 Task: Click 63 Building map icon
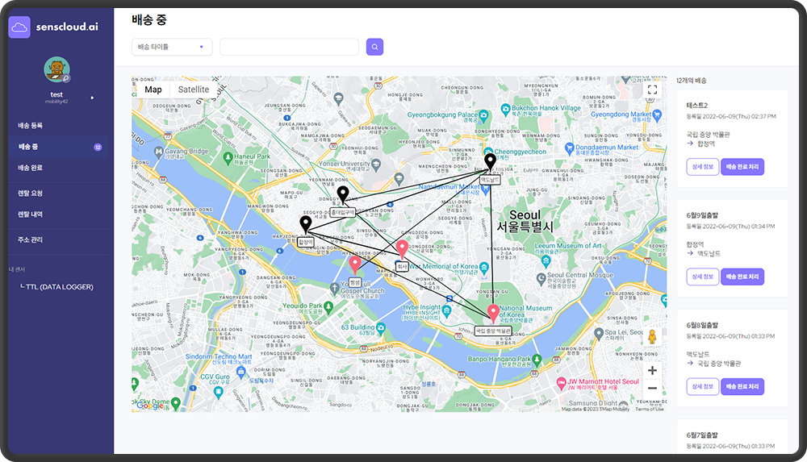381,327
